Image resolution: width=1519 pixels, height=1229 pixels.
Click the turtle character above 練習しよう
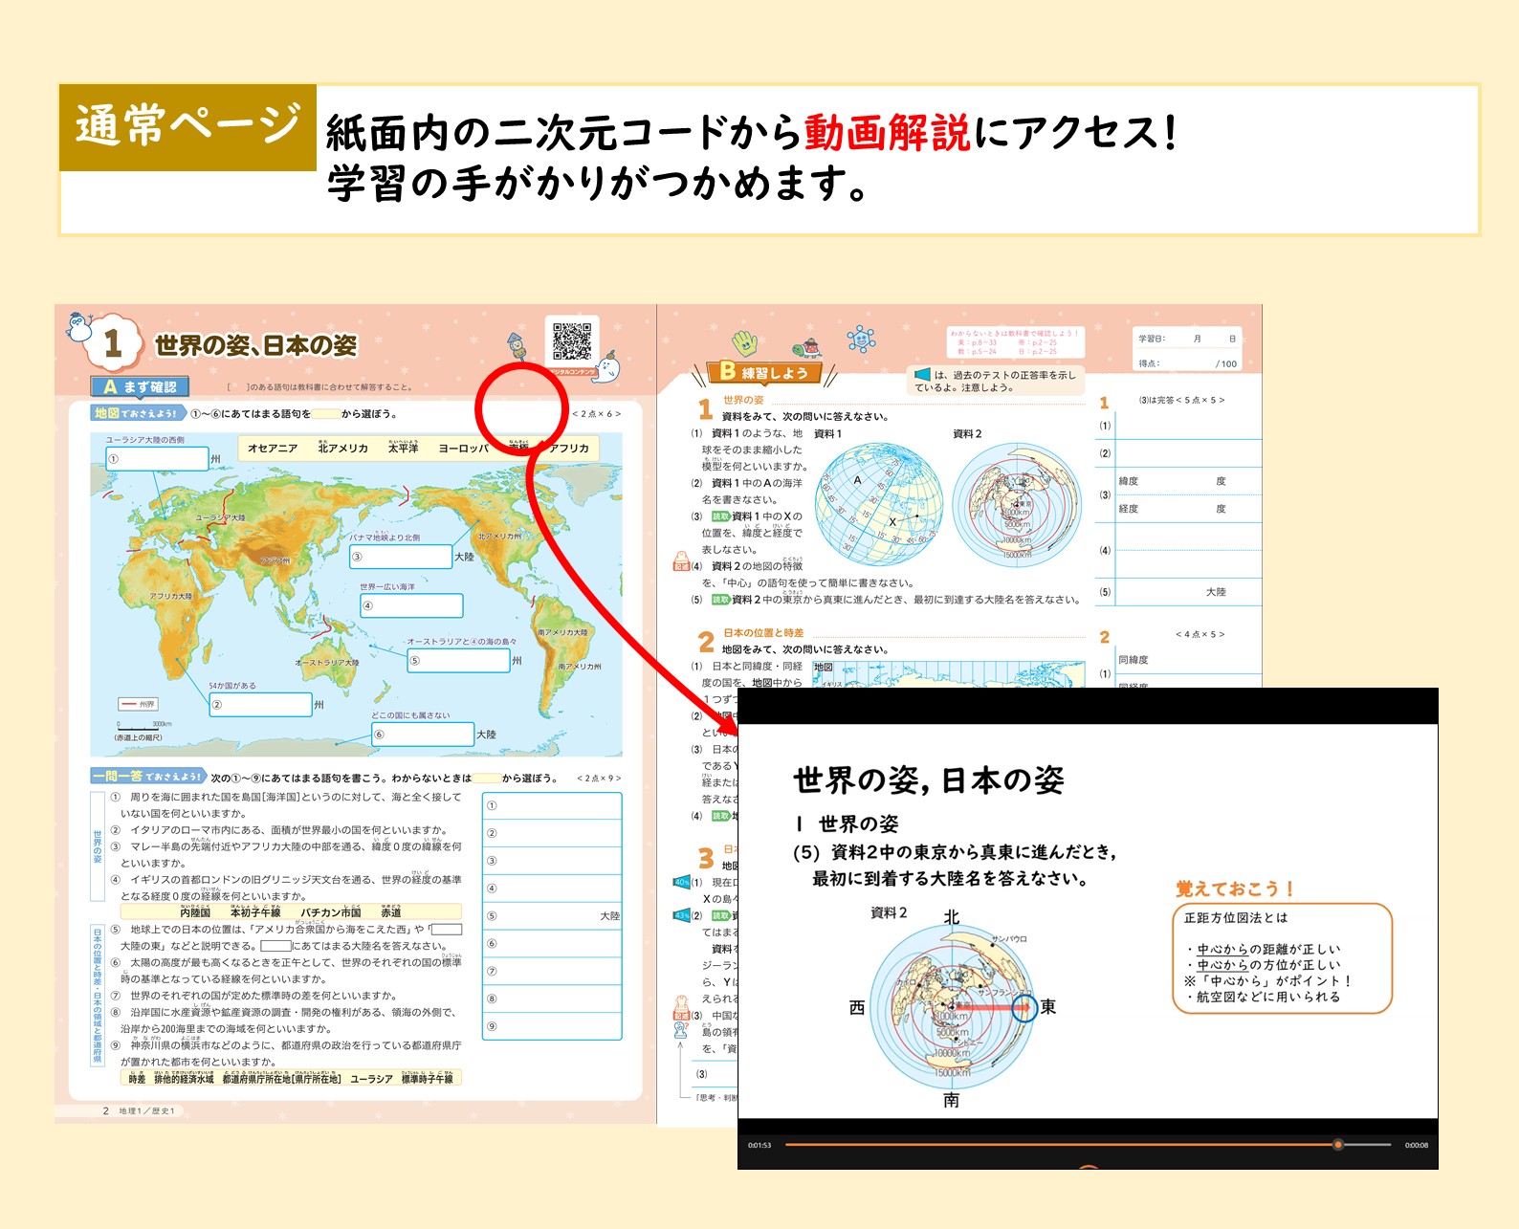808,347
